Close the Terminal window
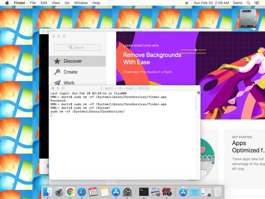This screenshot has height=199, width=265. [x=53, y=88]
